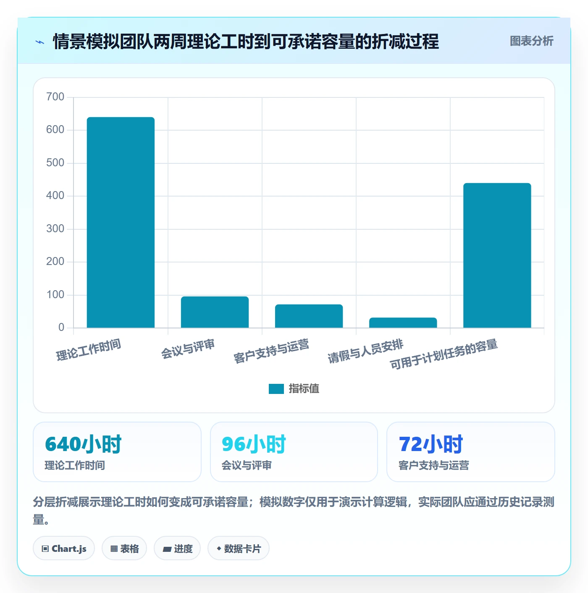Click the 指标值 legend label
The width and height of the screenshot is (588, 593).
(x=304, y=389)
